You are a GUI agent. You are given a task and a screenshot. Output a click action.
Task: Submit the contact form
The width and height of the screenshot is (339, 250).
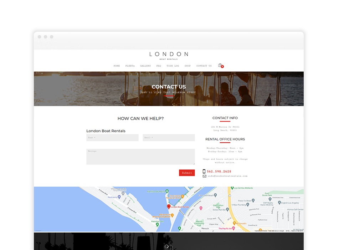[187, 173]
